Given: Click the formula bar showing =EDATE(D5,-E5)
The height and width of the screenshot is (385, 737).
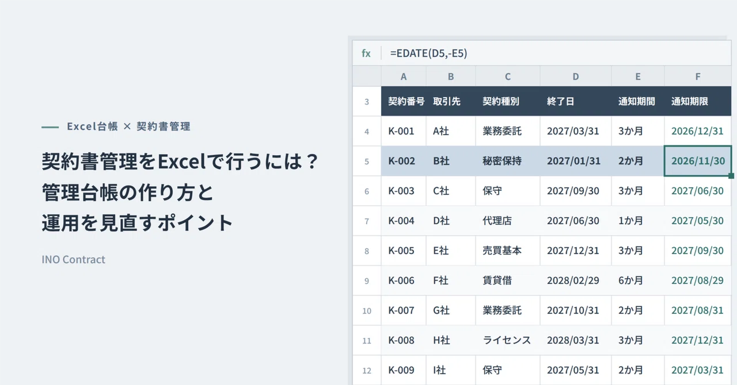Looking at the screenshot, I should click(x=556, y=53).
